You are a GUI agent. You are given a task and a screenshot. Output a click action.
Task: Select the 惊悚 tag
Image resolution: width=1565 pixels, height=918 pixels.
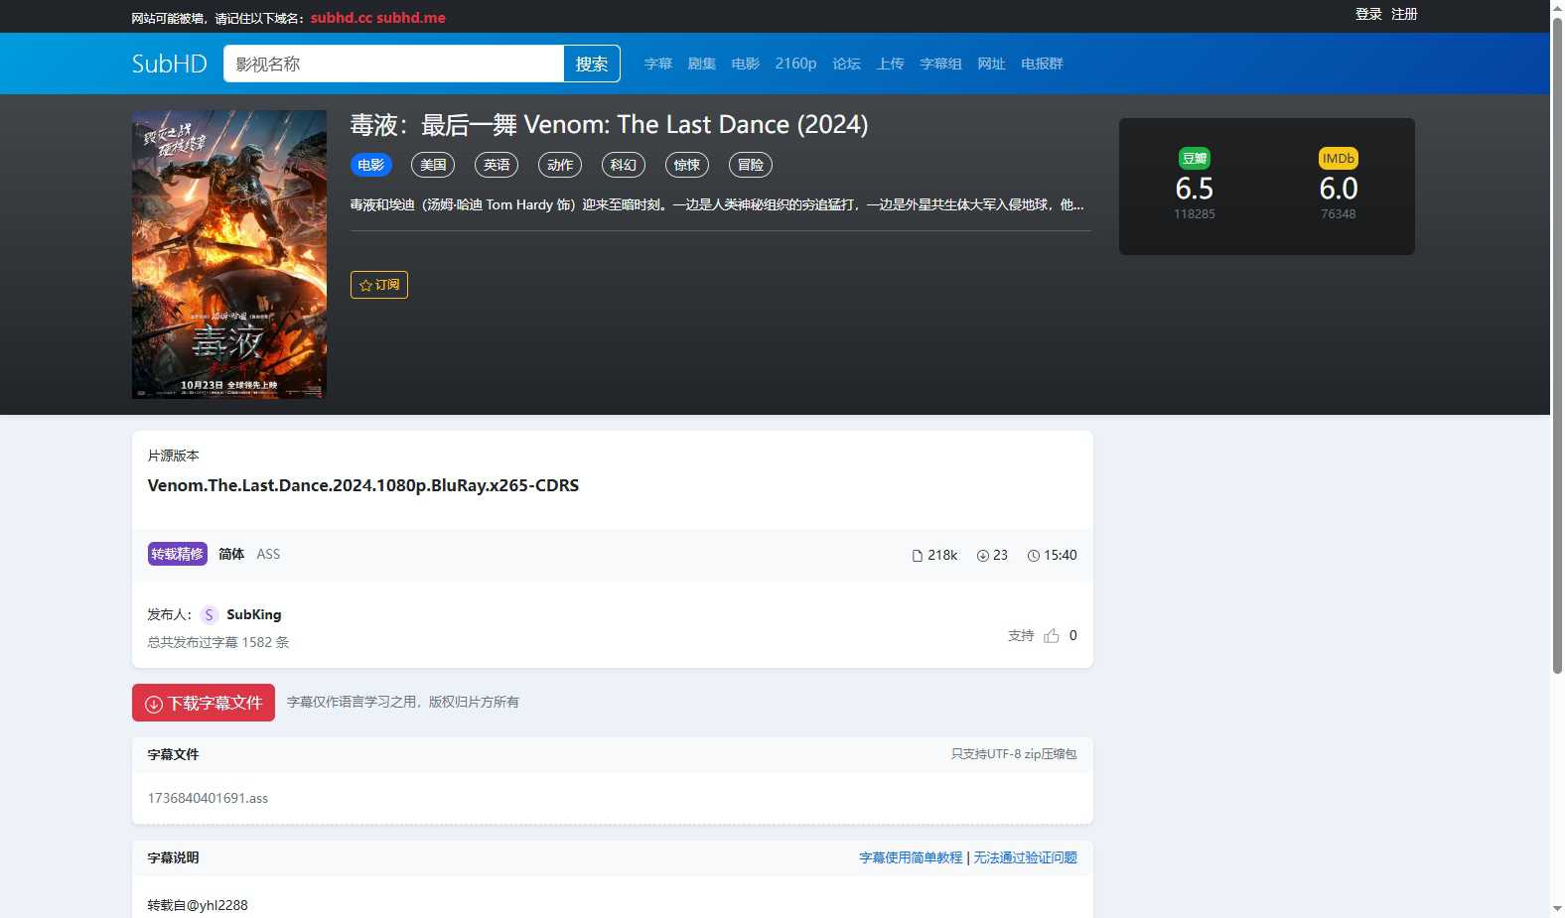[687, 165]
